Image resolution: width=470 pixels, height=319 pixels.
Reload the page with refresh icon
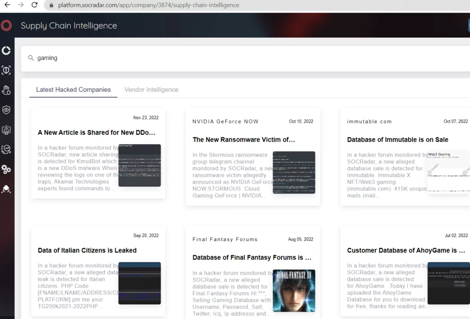[x=34, y=5]
